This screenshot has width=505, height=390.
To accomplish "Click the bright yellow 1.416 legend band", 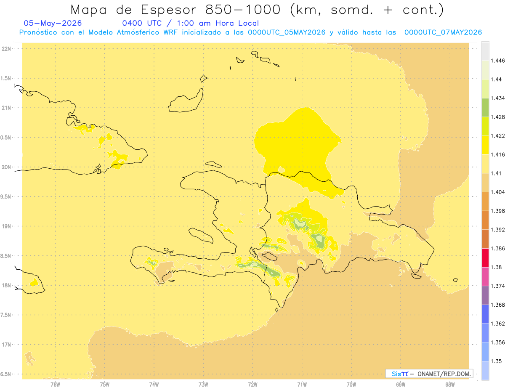I will tap(485, 145).
